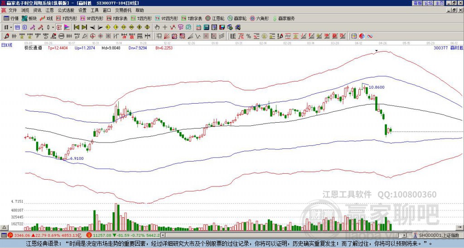Click the 6.9100 price low label
The height and width of the screenshot is (248, 464).
(77, 158)
